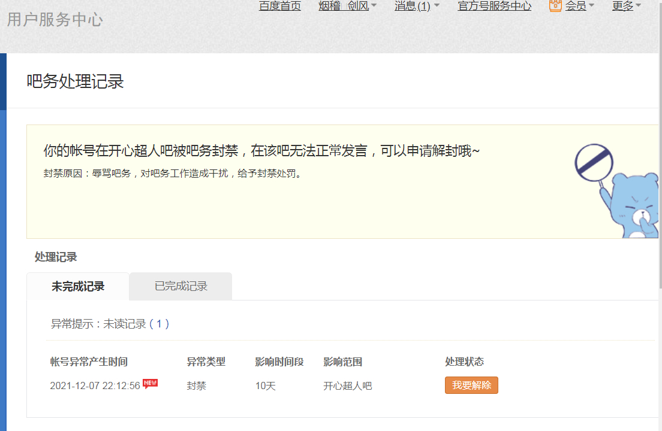Viewport: 662px width, 431px height.
Task: Click the 开心超人吧 scope cell
Action: (347, 386)
